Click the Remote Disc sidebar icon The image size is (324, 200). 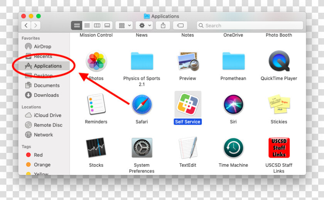(28, 125)
